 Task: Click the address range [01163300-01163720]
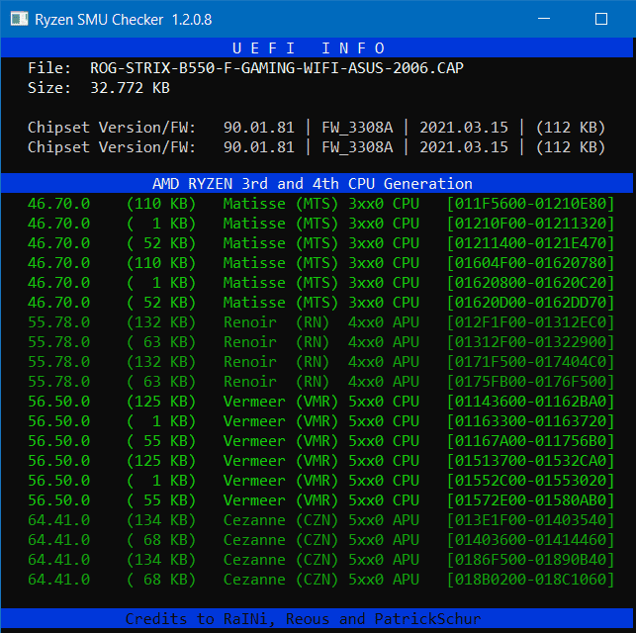point(530,421)
